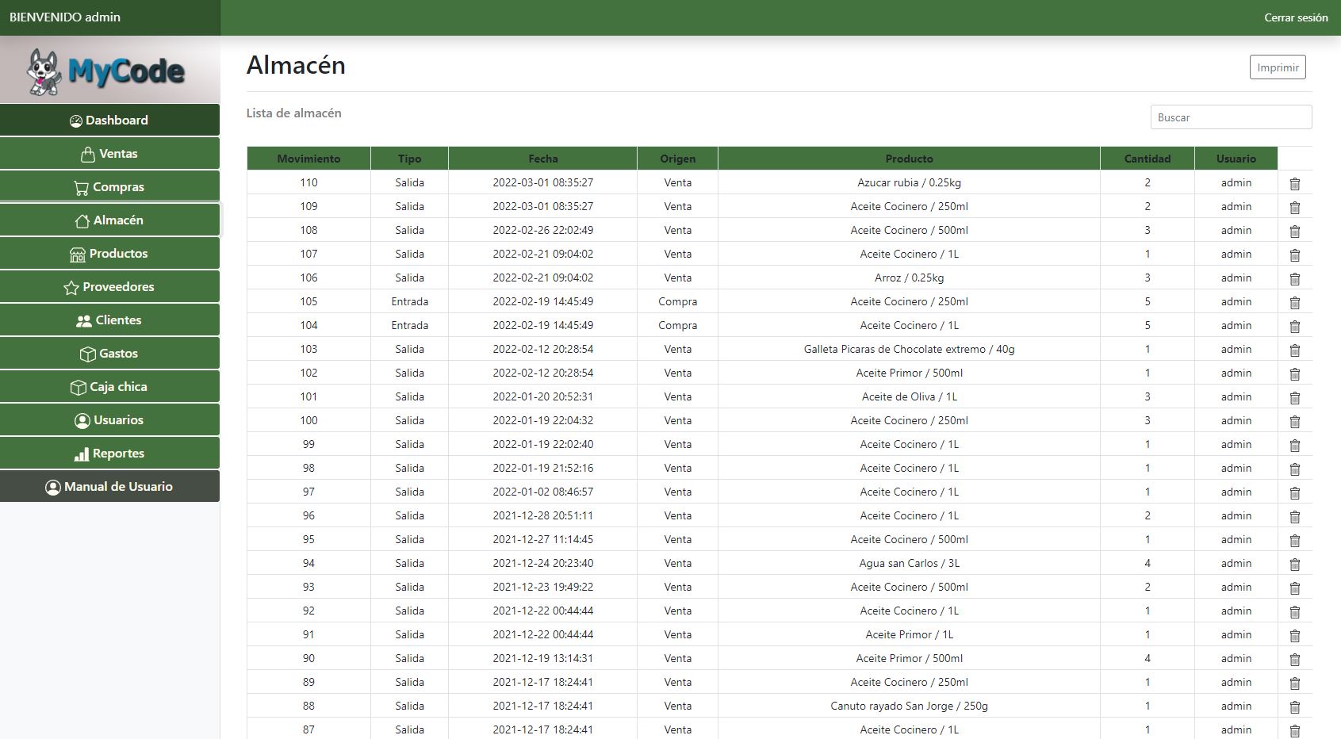Open the Dashboard menu item
This screenshot has width=1341, height=739.
point(109,121)
